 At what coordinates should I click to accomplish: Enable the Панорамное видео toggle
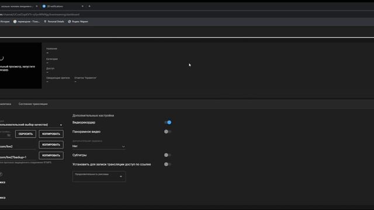click(x=168, y=132)
